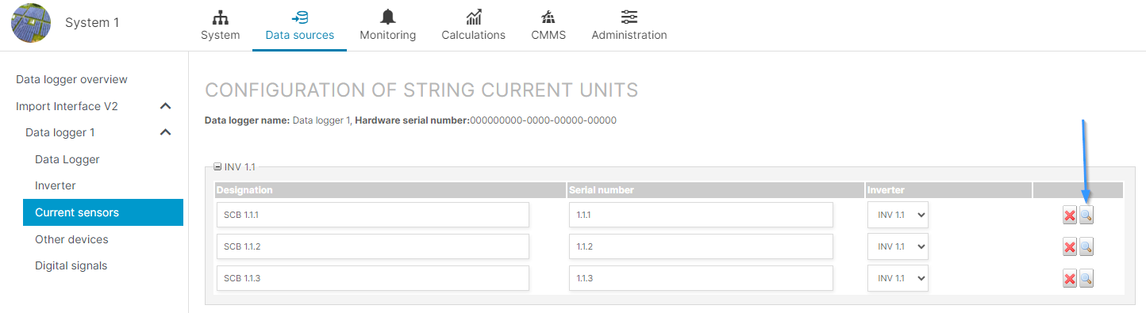Open Inverter dropdown for SCB 1.1.1 row

[898, 215]
